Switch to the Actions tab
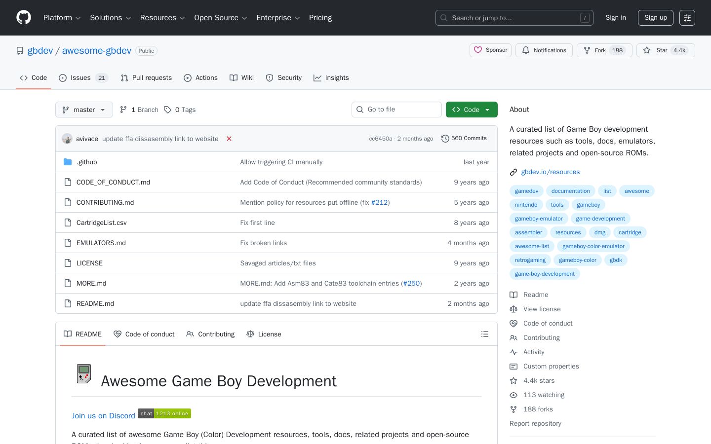The width and height of the screenshot is (711, 444). coord(200,78)
